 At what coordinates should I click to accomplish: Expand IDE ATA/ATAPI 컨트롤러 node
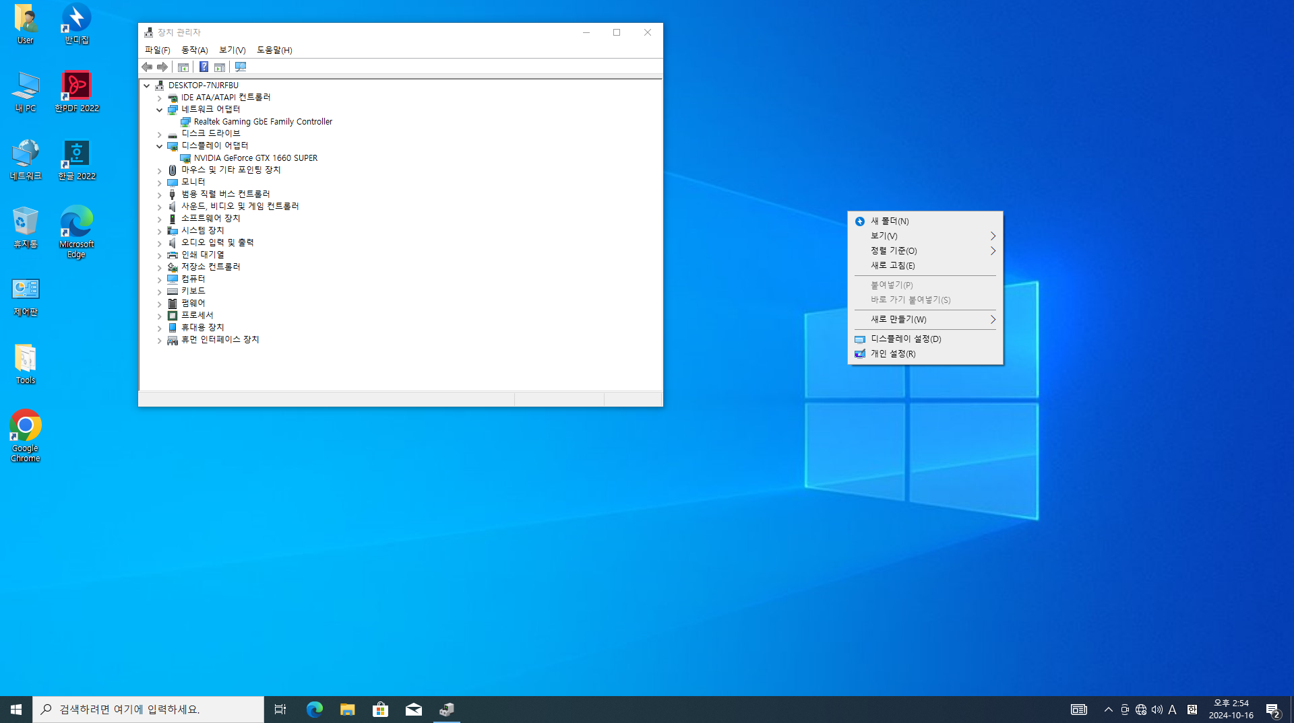point(160,98)
